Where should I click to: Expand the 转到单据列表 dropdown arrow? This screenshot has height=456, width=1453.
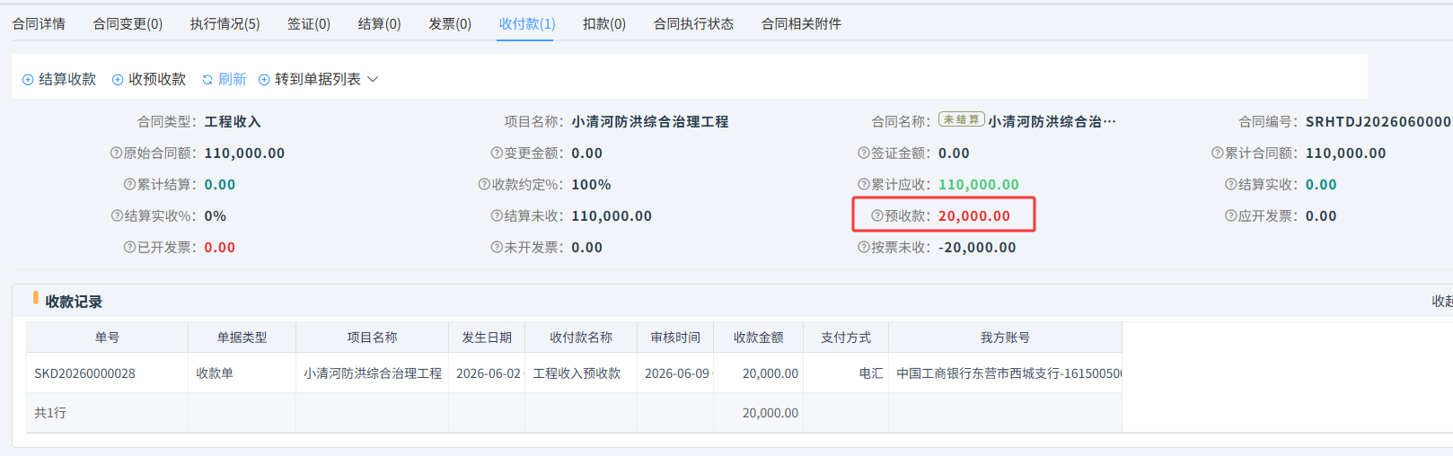[373, 80]
